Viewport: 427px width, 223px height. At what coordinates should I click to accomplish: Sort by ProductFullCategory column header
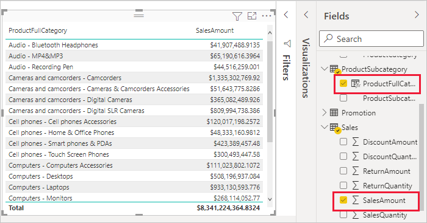tap(38, 30)
